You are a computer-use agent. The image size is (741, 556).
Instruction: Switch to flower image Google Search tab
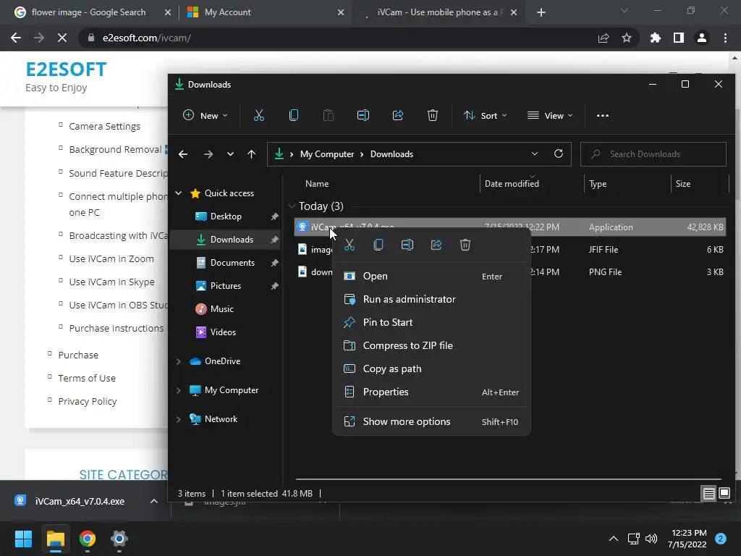pyautogui.click(x=88, y=12)
